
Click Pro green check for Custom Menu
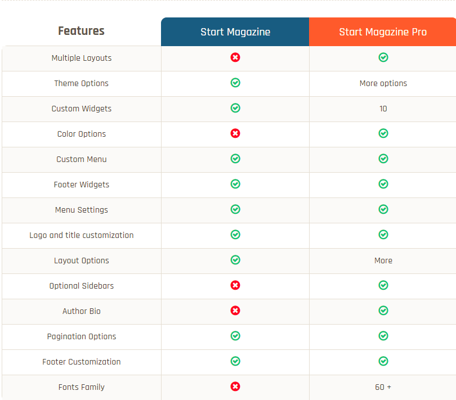click(x=383, y=159)
